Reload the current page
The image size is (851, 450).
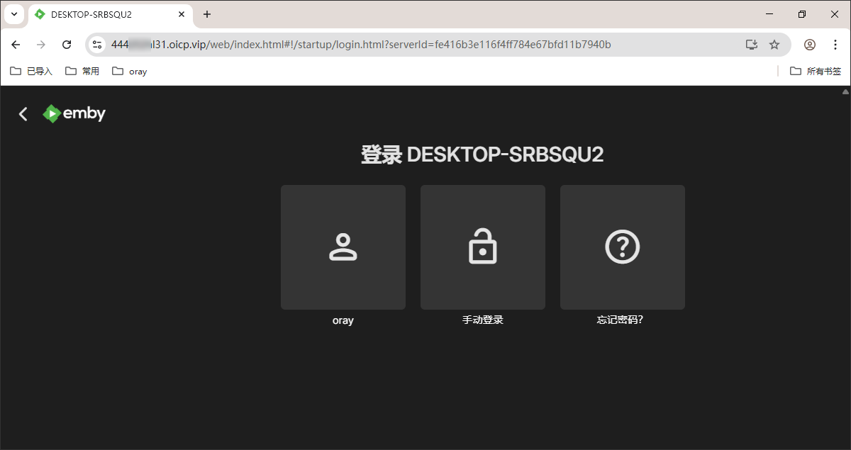67,45
